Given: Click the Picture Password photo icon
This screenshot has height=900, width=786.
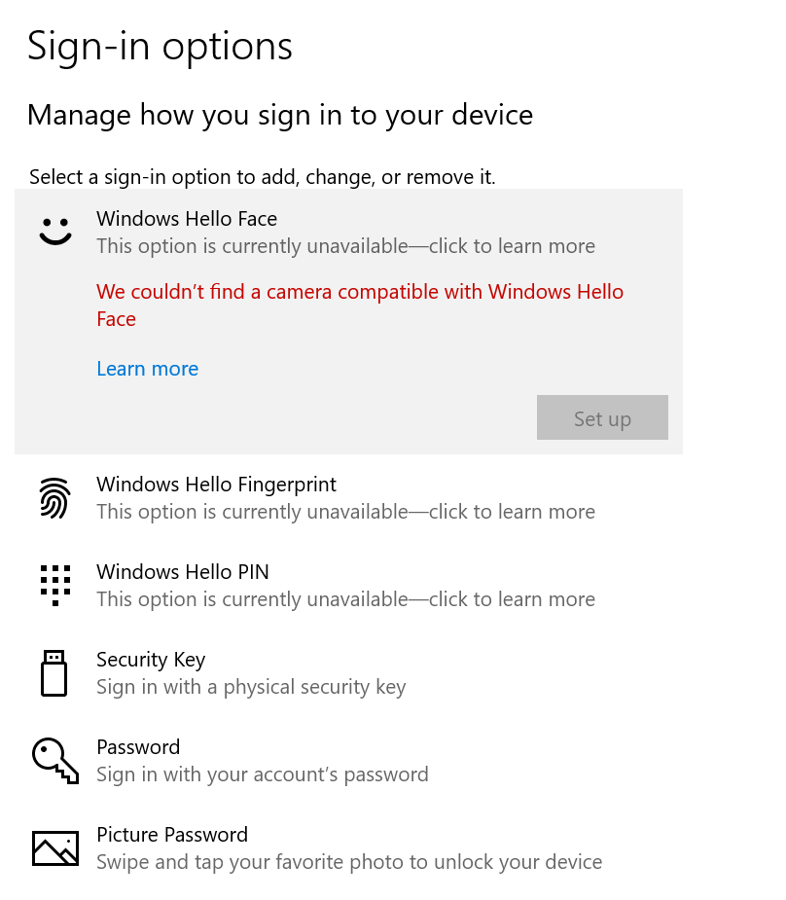Looking at the screenshot, I should (55, 847).
